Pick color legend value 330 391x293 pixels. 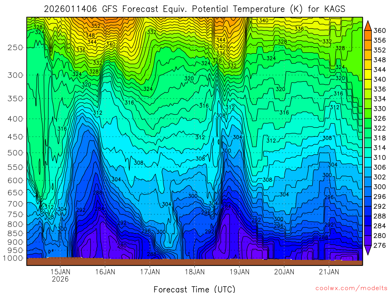tap(380, 109)
